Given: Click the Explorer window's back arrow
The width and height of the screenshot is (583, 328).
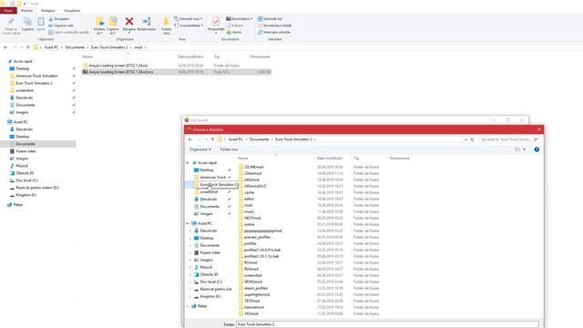Looking at the screenshot, I should (5, 47).
